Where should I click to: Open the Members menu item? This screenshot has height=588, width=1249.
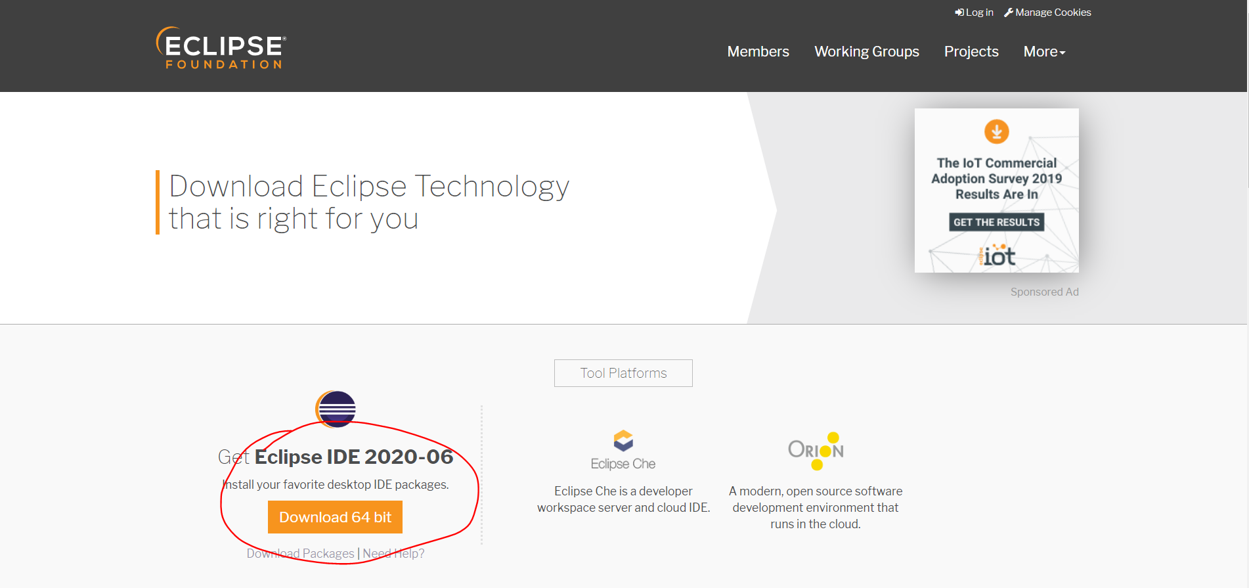click(758, 51)
